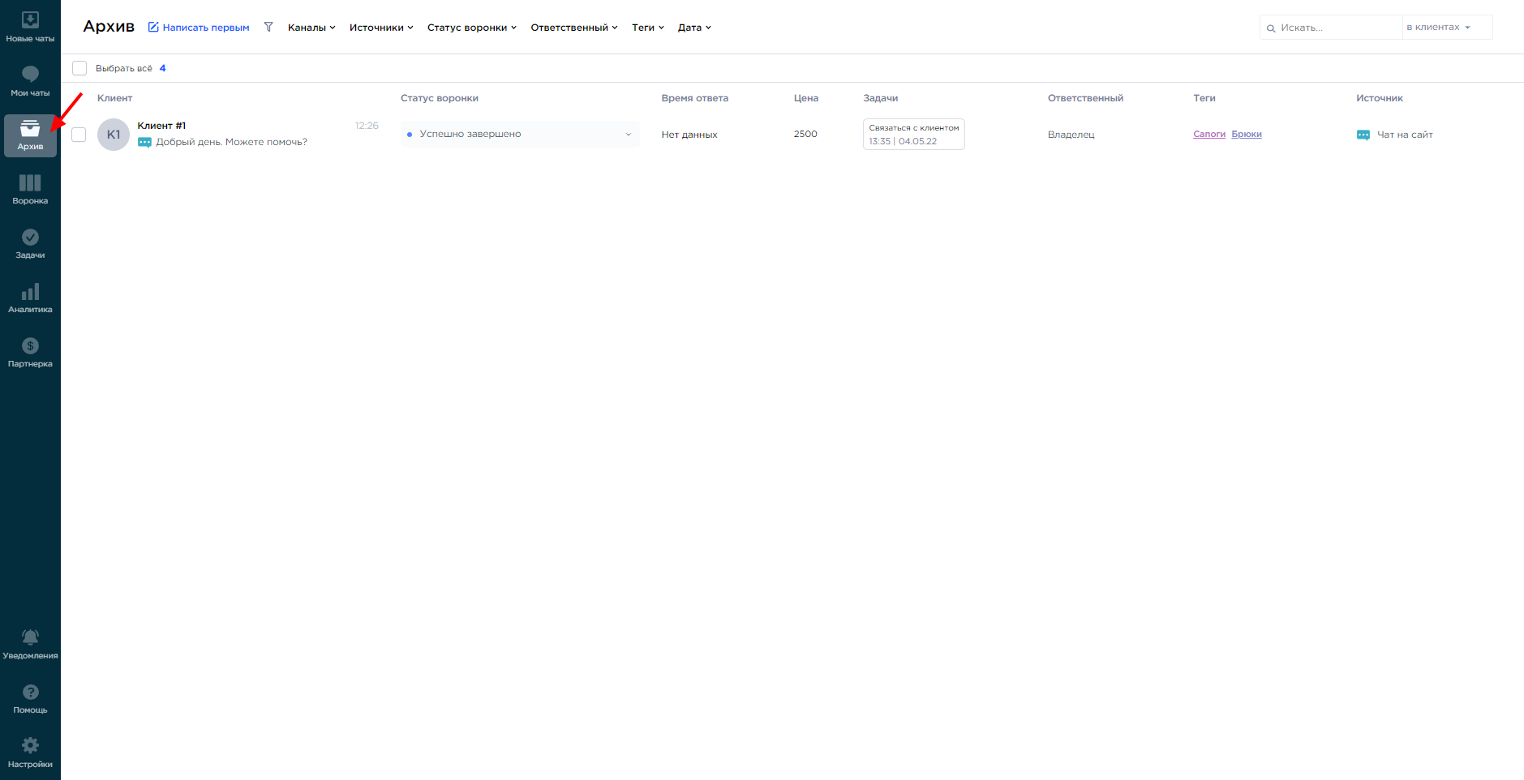Open the Аналитика bar chart icon
This screenshot has width=1524, height=780.
30,292
